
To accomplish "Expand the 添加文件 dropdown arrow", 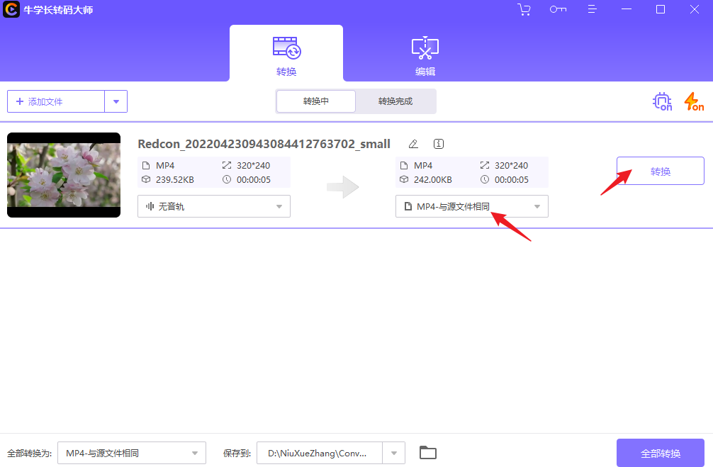I will pos(116,101).
